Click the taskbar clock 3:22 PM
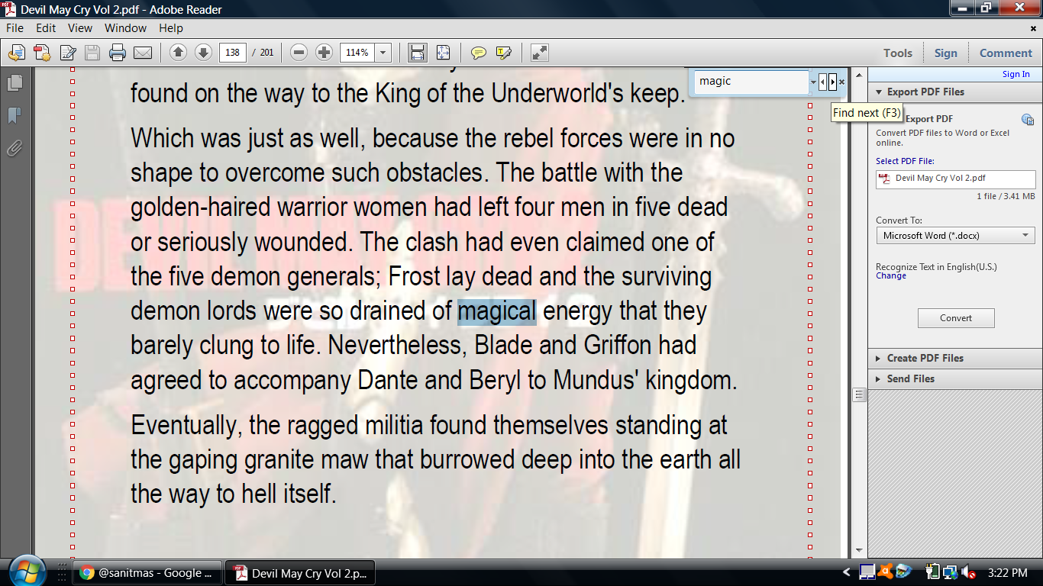 tap(1008, 572)
